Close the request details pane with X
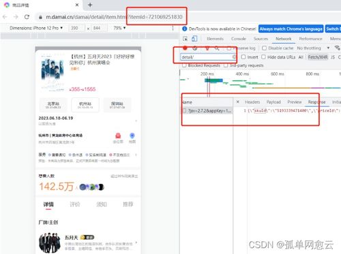Image resolution: width=341 pixels, height=254 pixels. (x=238, y=102)
